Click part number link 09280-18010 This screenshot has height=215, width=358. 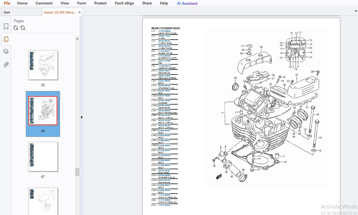[164, 71]
